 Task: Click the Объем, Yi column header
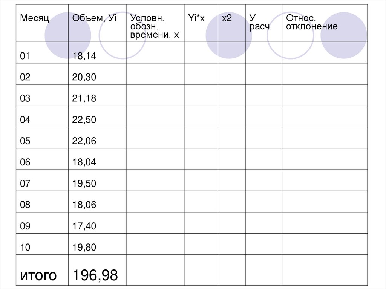point(90,18)
